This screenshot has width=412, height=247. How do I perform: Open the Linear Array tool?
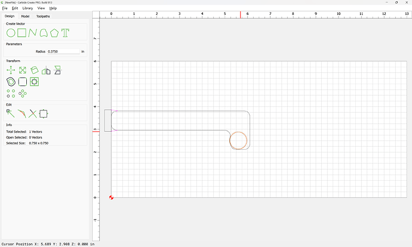pyautogui.click(x=11, y=94)
